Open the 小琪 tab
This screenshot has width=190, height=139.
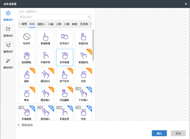pos(51,24)
